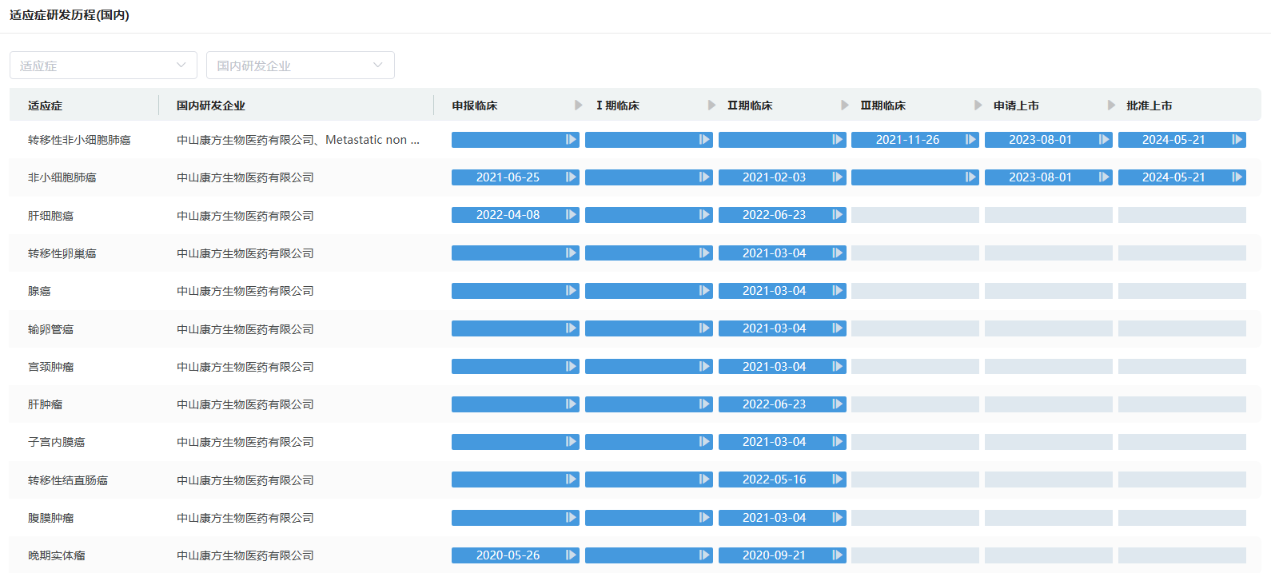Open 2021-11-26 Ⅲ期临床 milestone bar
1271x573 pixels.
(x=907, y=140)
